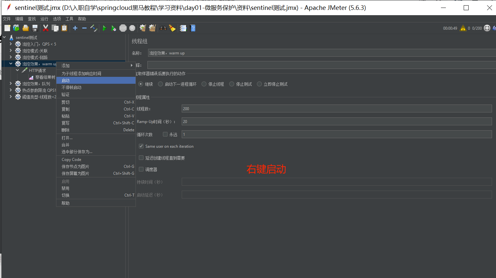Save the test plan with floppy icon
This screenshot has height=278, width=496.
35,28
